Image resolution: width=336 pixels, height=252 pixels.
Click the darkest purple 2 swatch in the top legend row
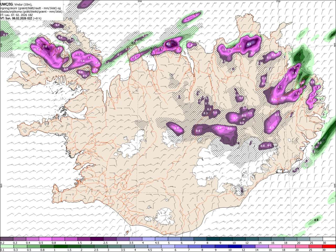97,239
